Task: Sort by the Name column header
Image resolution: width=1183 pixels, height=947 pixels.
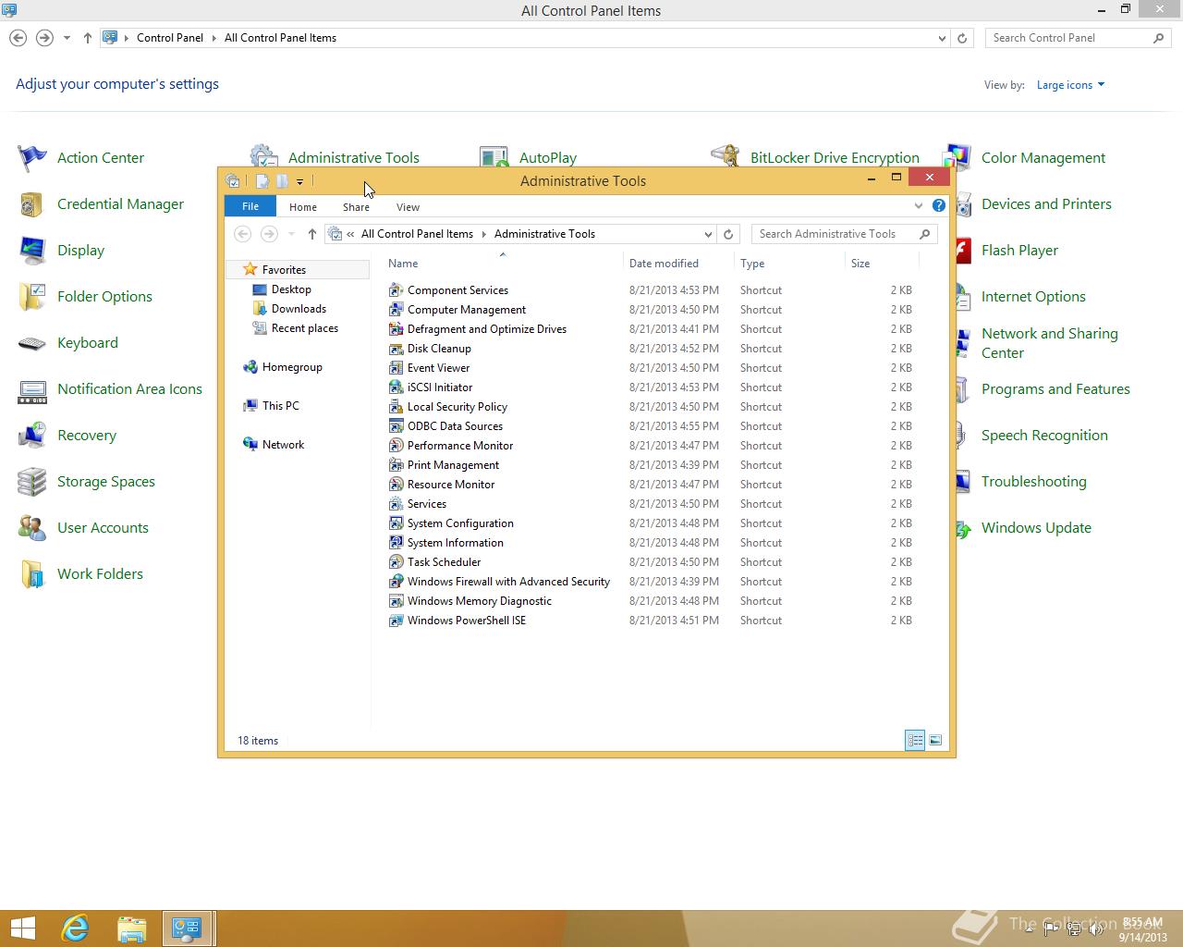Action: [x=502, y=264]
